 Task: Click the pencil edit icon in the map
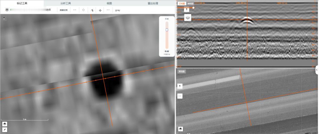(5, 130)
